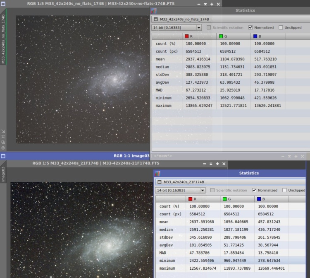Enable Scientific notation in lower Statistics window
This screenshot has height=278, width=310.
[x=212, y=190]
